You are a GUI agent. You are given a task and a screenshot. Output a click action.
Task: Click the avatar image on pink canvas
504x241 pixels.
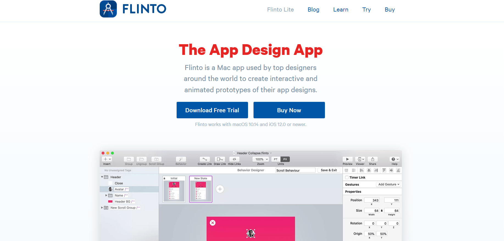click(x=251, y=234)
